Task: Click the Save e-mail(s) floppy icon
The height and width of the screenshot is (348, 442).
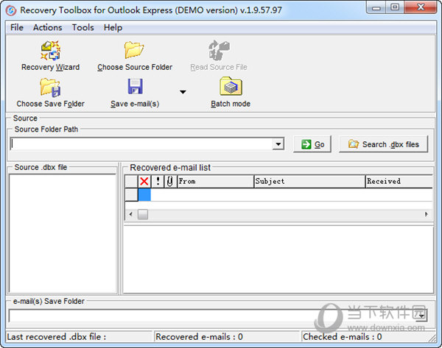Action: (135, 86)
